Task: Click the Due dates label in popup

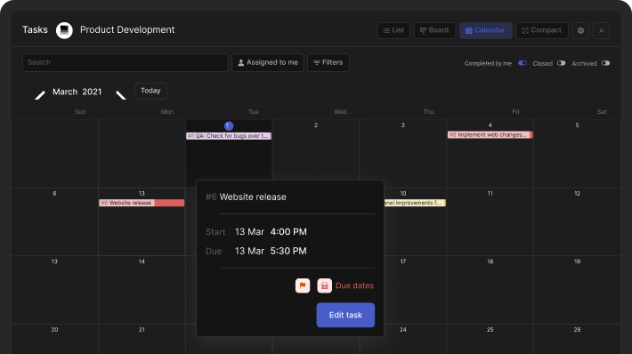Action: tap(354, 286)
